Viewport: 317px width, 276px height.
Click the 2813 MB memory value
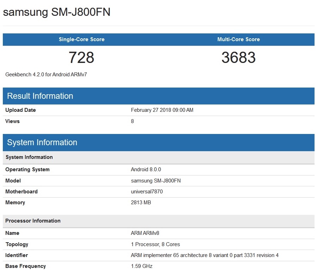coord(141,203)
